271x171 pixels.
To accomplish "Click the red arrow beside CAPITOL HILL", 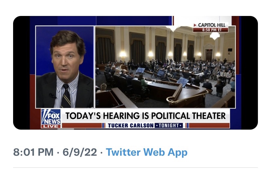I will coord(195,25).
